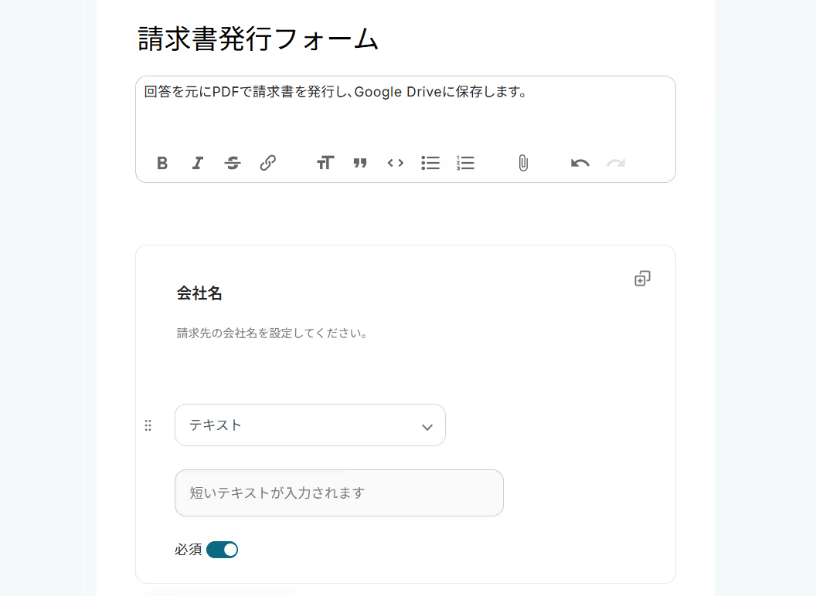Click the drag handle beside テキスト dropdown

(x=148, y=425)
